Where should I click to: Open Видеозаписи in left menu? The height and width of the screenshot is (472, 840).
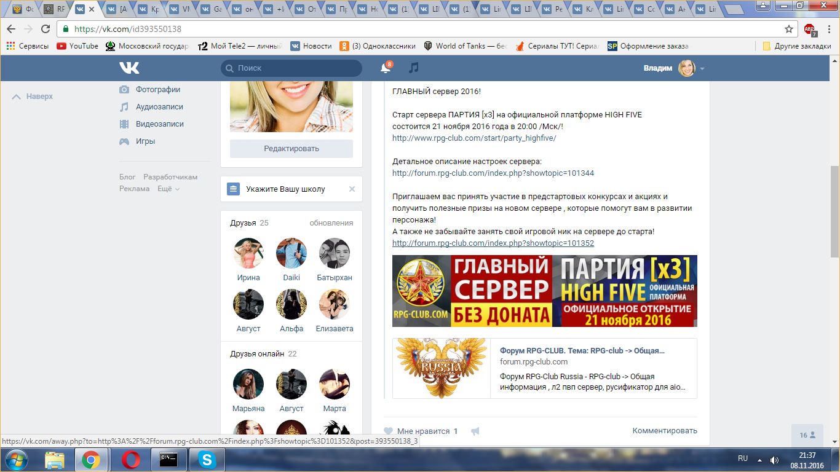coord(160,124)
